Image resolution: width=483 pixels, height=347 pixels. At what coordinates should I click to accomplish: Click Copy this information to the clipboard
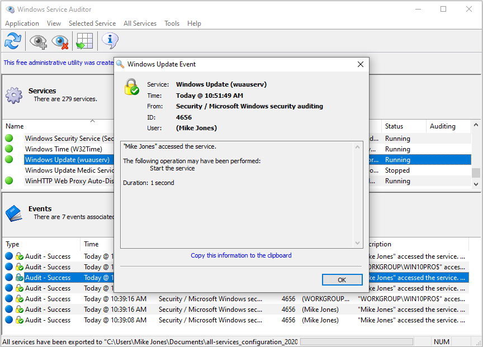[x=241, y=255]
